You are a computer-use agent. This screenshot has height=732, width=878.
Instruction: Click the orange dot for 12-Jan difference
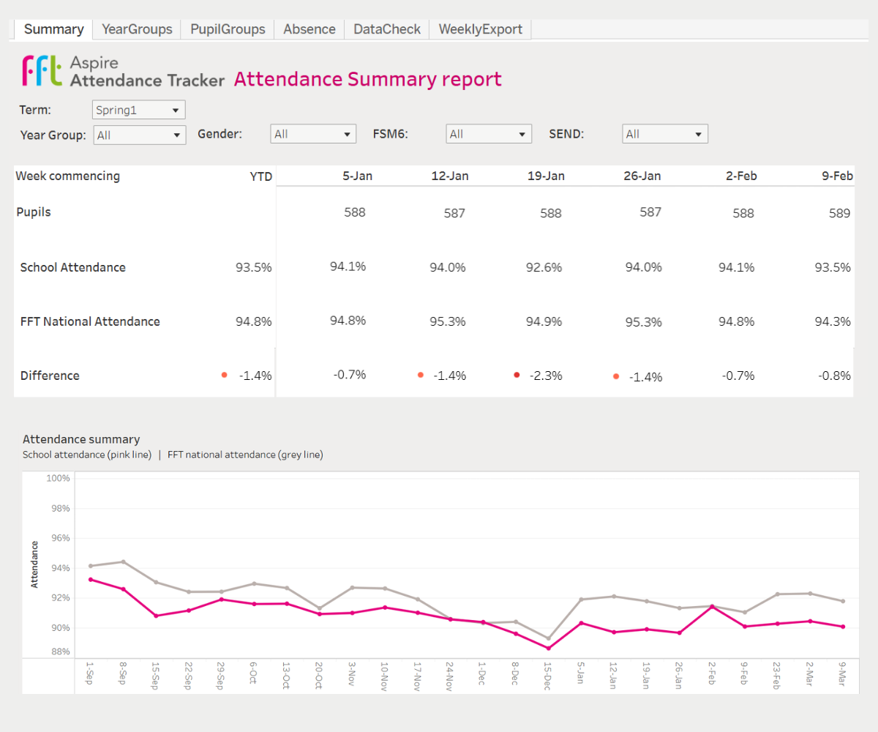click(420, 375)
